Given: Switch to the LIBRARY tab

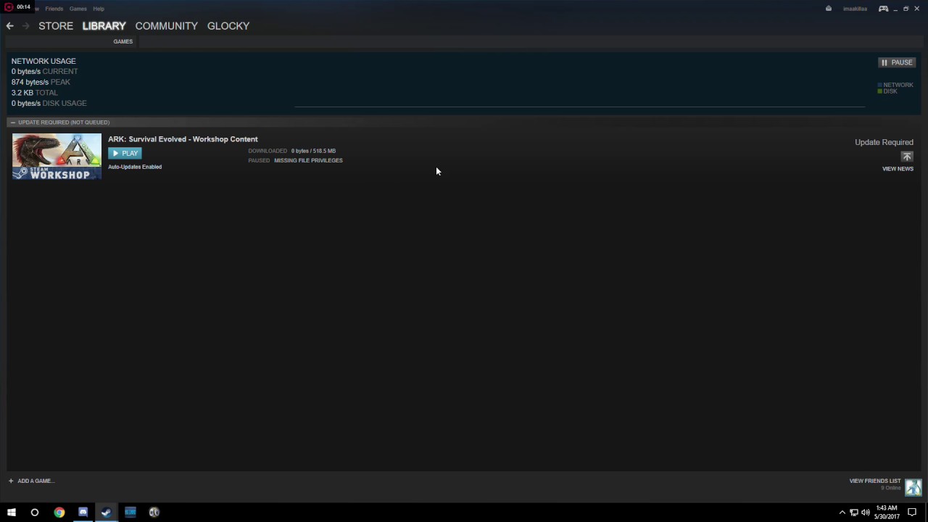Looking at the screenshot, I should coord(104,26).
